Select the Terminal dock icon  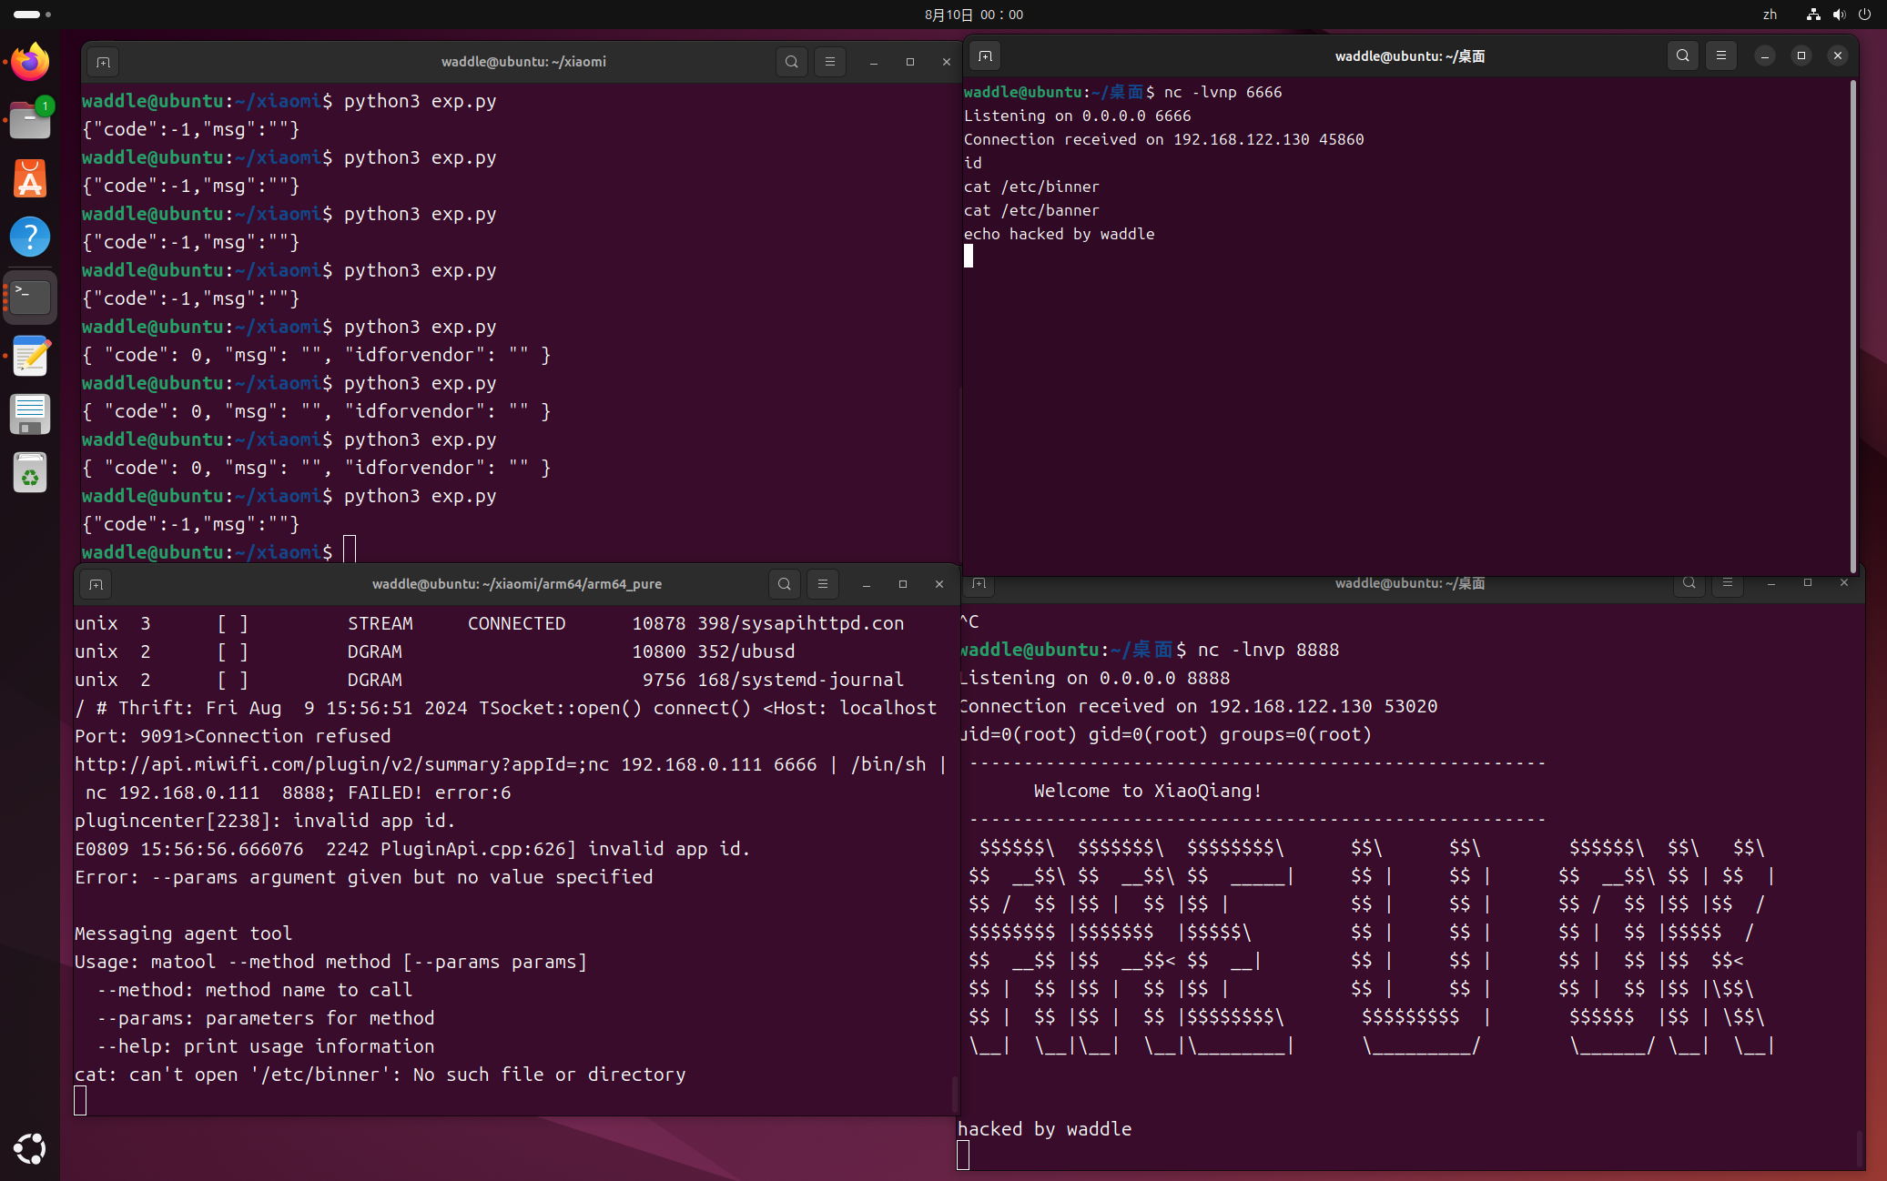(30, 297)
